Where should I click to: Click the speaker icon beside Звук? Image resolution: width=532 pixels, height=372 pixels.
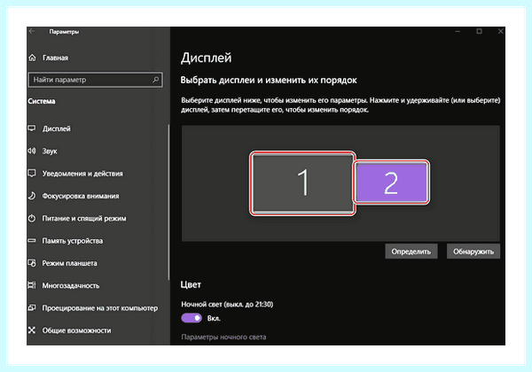coord(32,151)
